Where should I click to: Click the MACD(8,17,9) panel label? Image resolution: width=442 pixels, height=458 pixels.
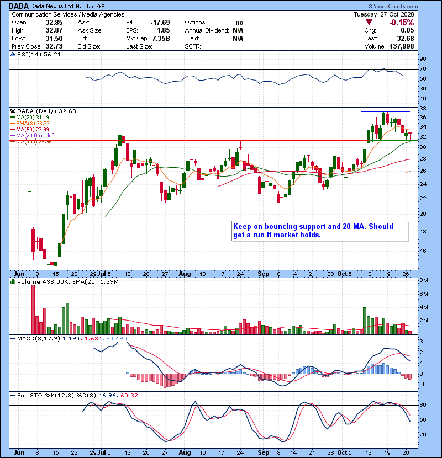39,339
